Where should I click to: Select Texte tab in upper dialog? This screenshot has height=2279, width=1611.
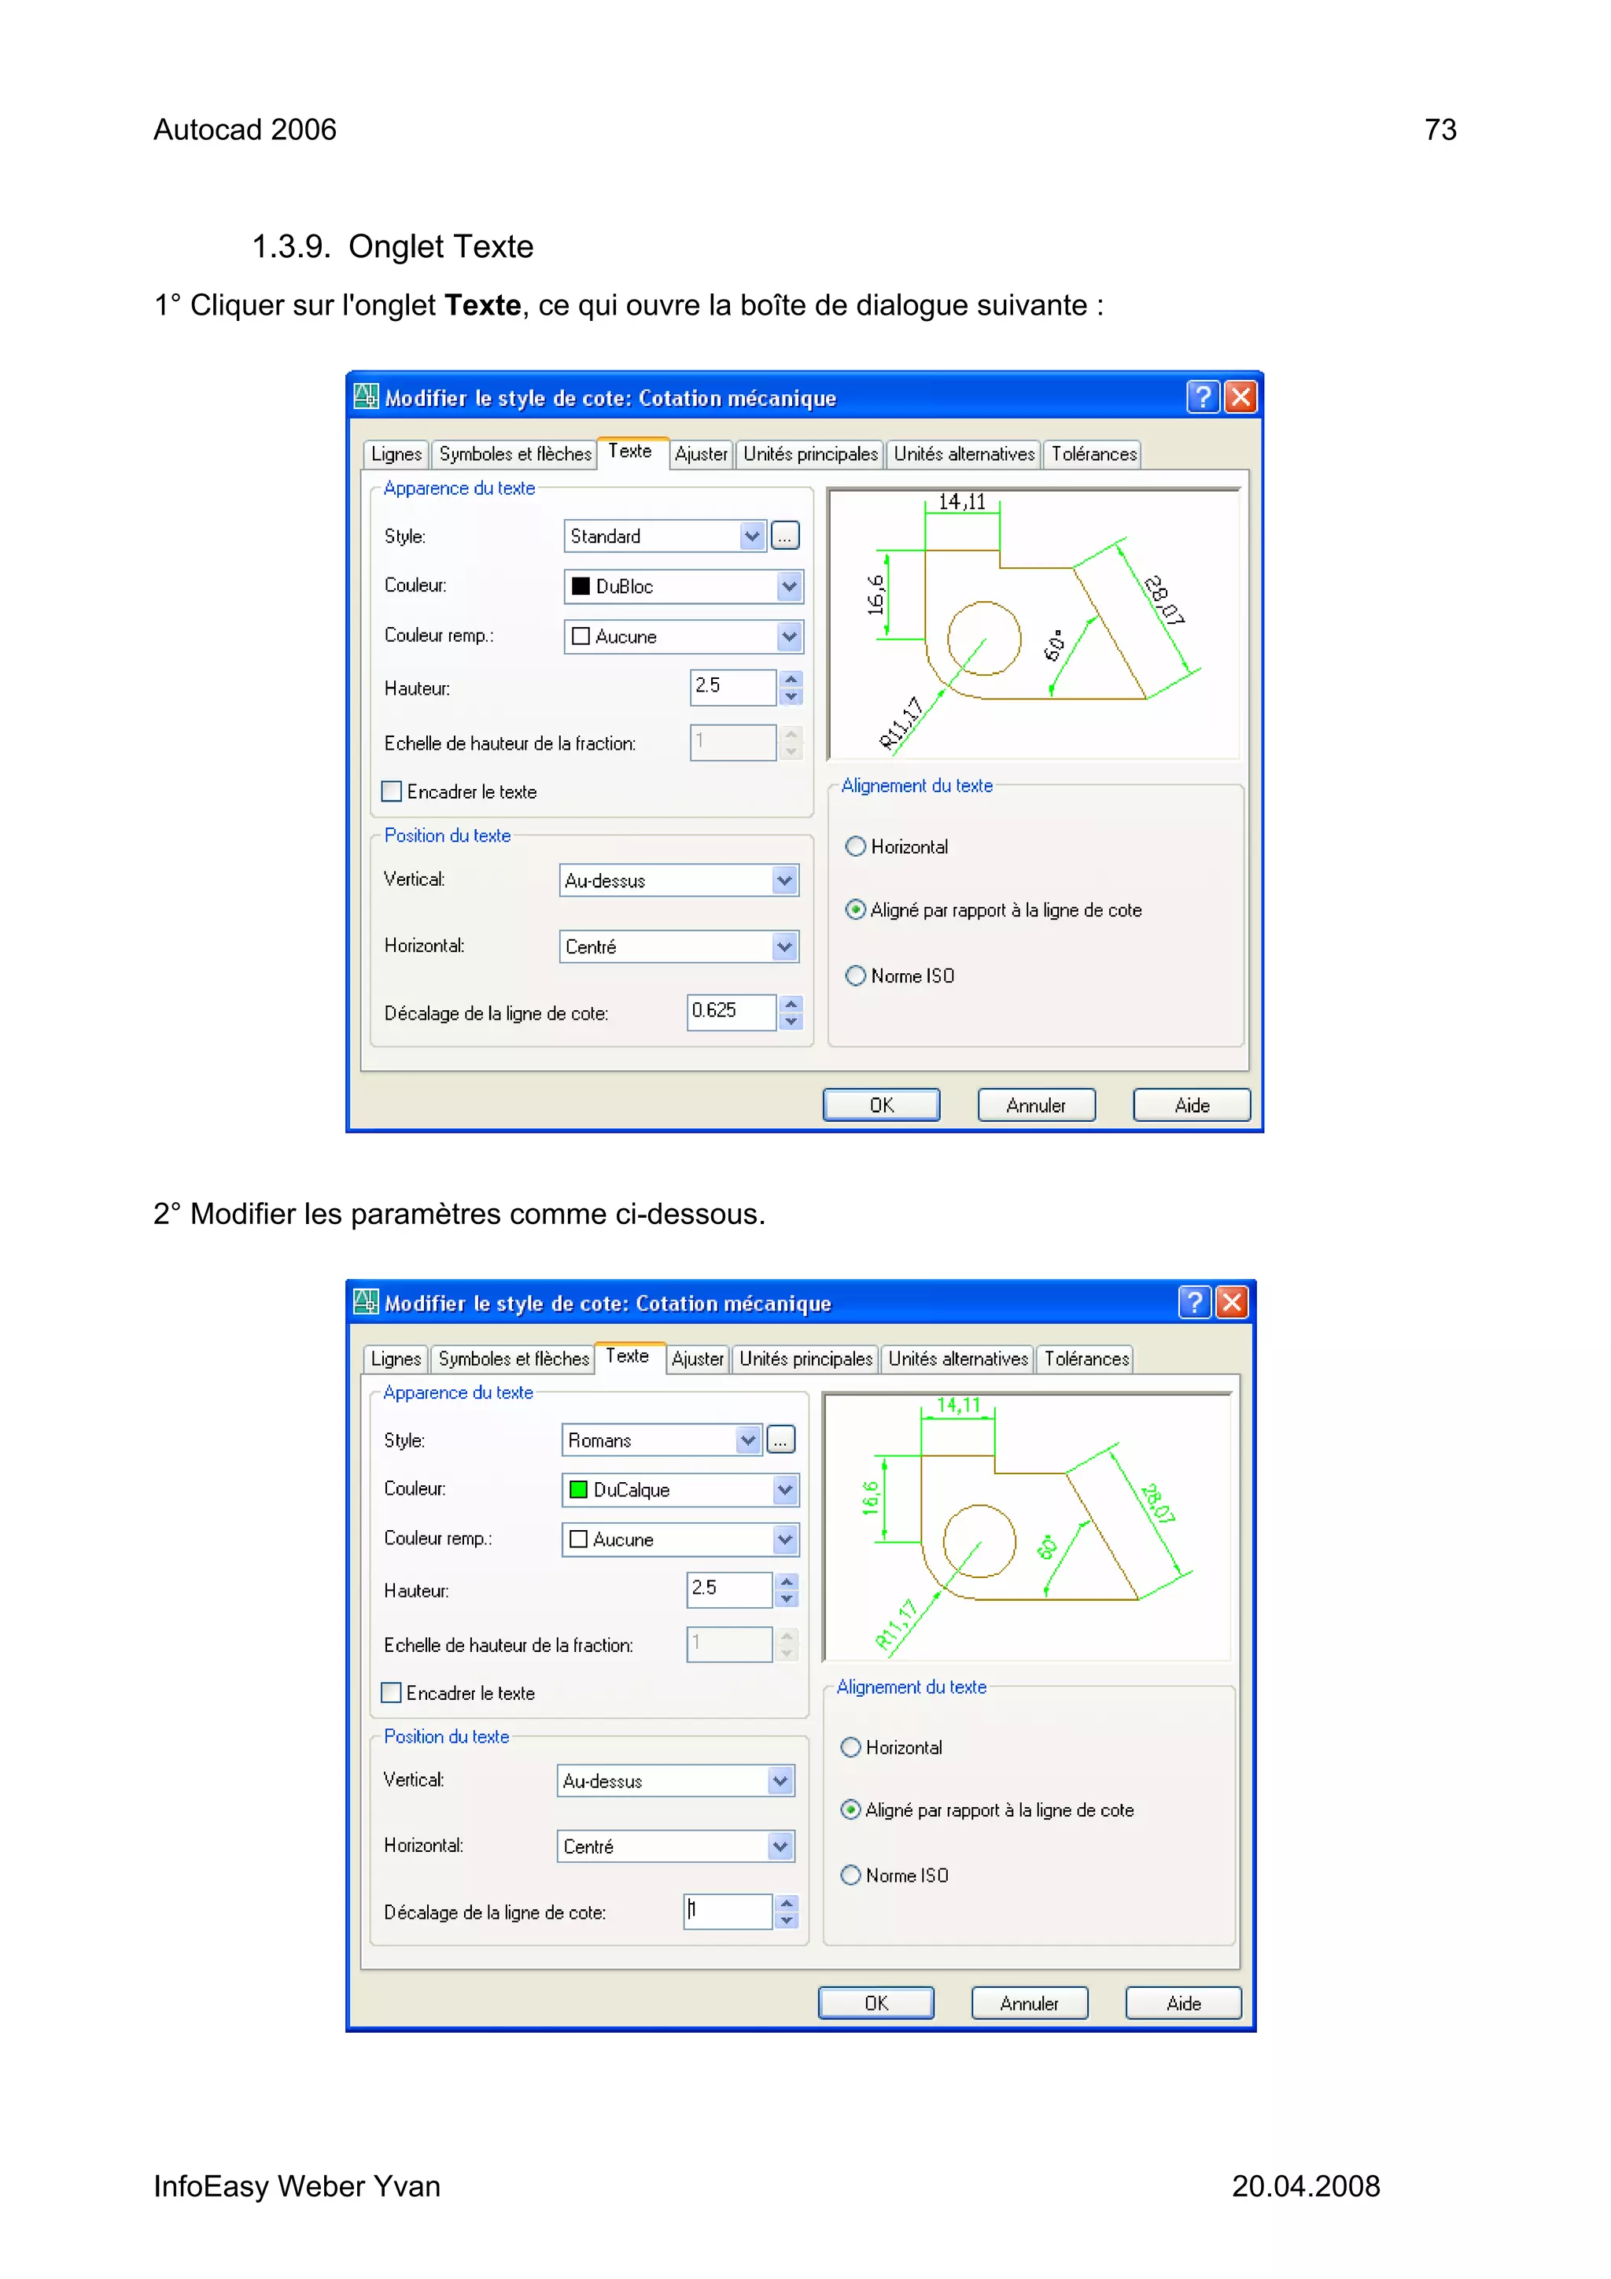pyautogui.click(x=632, y=452)
